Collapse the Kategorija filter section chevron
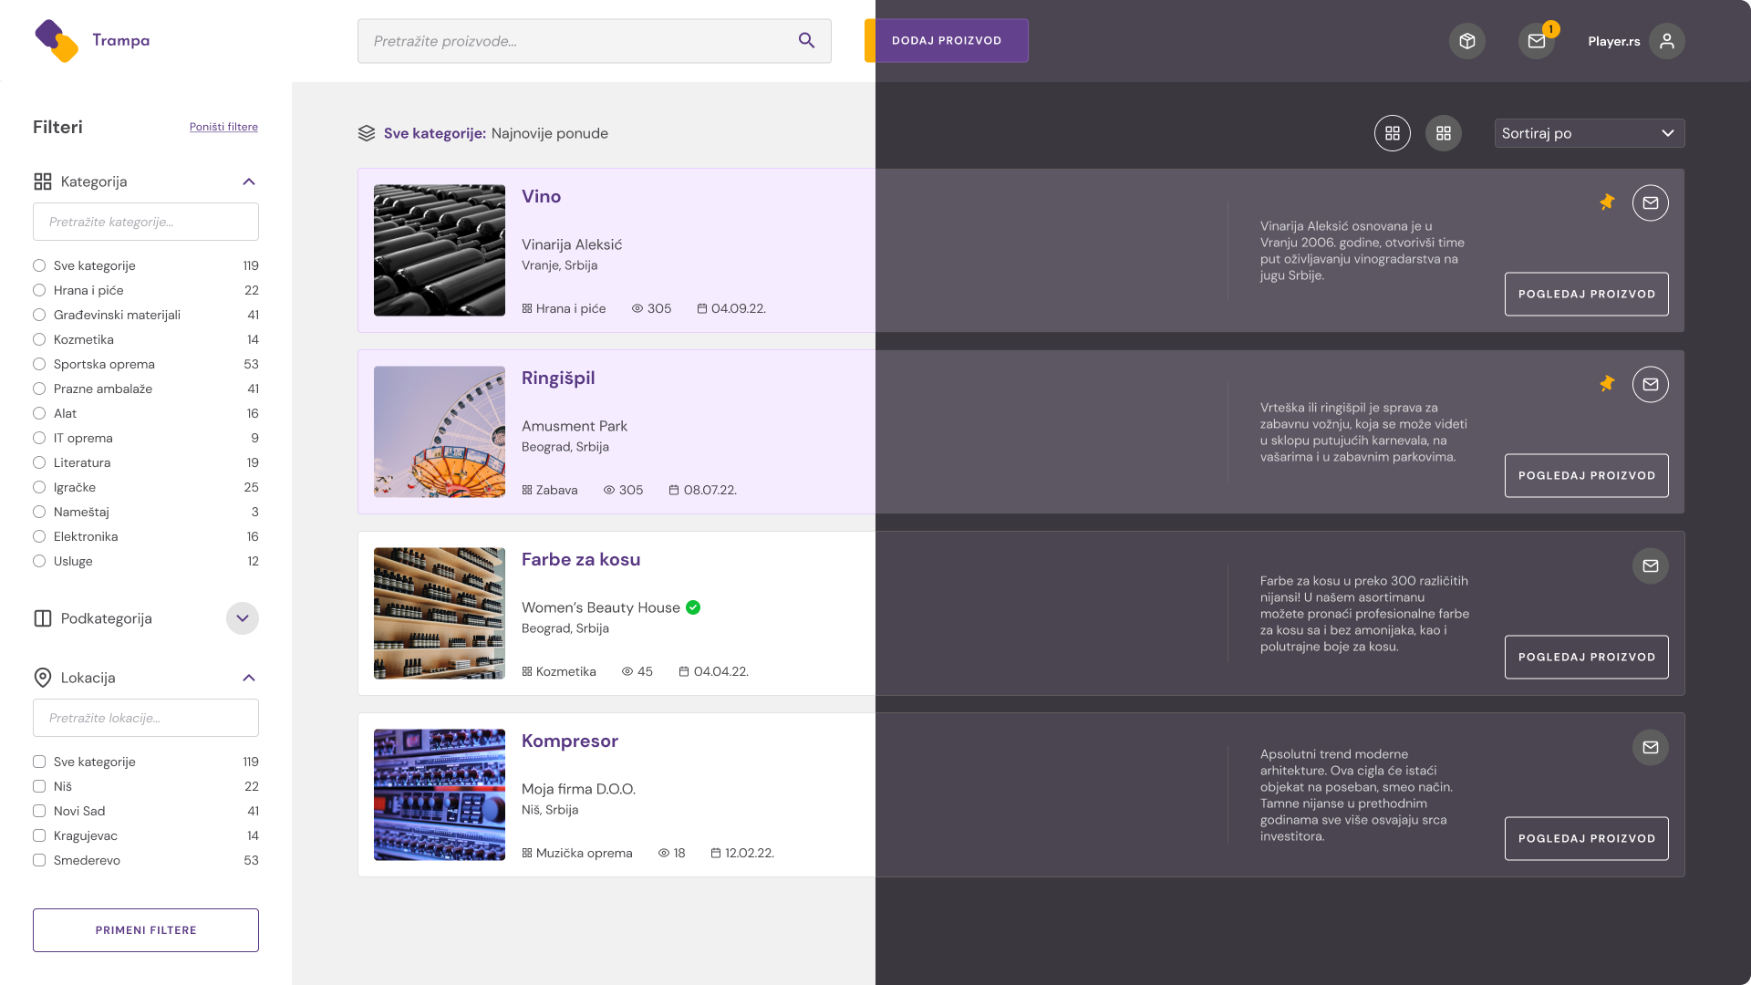 (x=249, y=181)
